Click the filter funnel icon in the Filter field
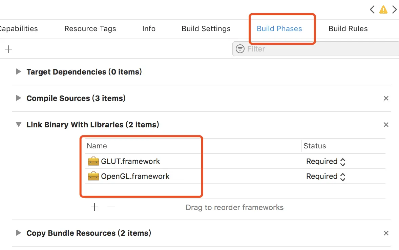 (x=240, y=49)
